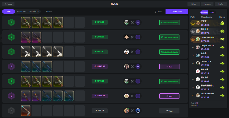Click the hexagon badge showing 2 rounds

pos(11,37)
